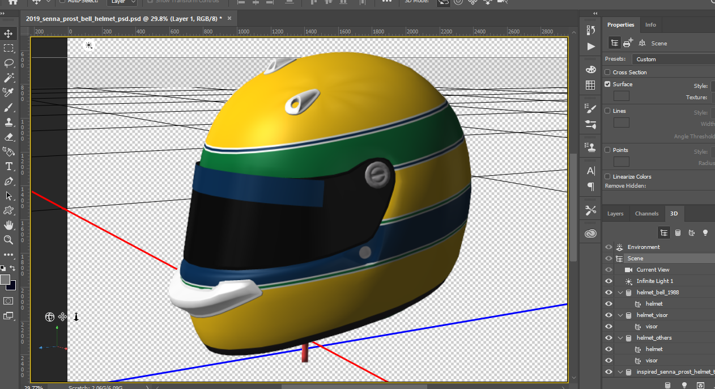Select the 3D panel tab

[x=674, y=214]
